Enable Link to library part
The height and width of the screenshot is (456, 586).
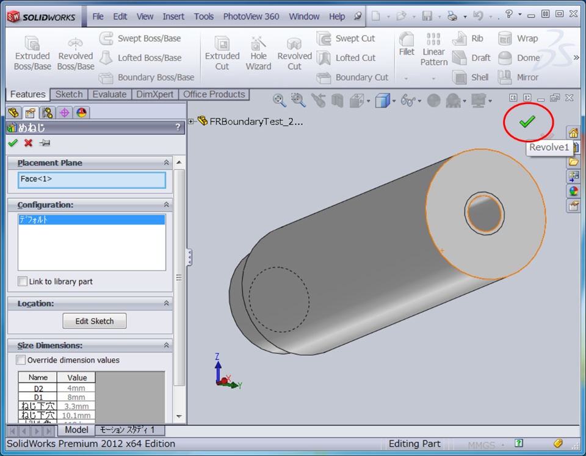(23, 281)
